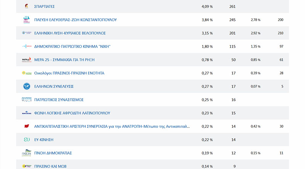Click the ΣΠΑΡΤΙΑΤΕΣ party helmet logo
This screenshot has height=169, width=305.
(26, 6)
